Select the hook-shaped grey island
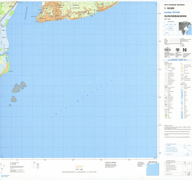Viewport: 192px width, 180px height. (x=23, y=85)
